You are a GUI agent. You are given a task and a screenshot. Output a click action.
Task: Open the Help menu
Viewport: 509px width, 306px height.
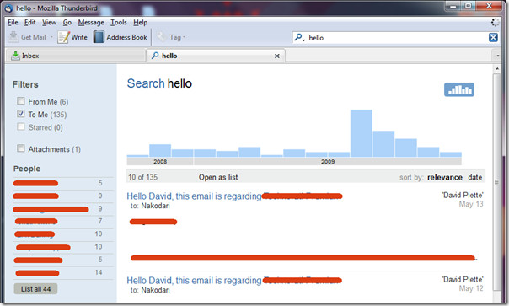(140, 23)
